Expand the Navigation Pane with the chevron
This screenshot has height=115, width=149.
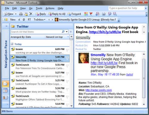point(6,26)
